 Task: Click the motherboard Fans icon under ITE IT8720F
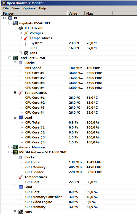(x=26, y=53)
